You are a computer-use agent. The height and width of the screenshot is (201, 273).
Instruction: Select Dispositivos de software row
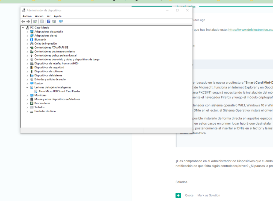point(48,71)
